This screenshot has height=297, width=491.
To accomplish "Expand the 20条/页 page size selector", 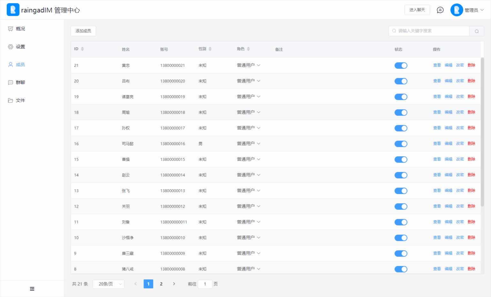I will [x=109, y=284].
